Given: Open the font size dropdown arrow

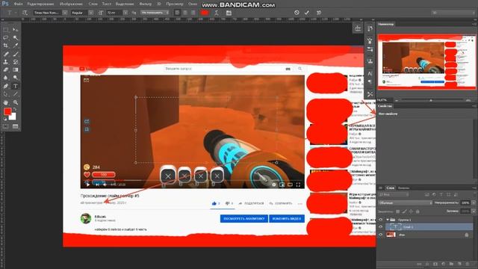Looking at the screenshot, I should coord(125,13).
